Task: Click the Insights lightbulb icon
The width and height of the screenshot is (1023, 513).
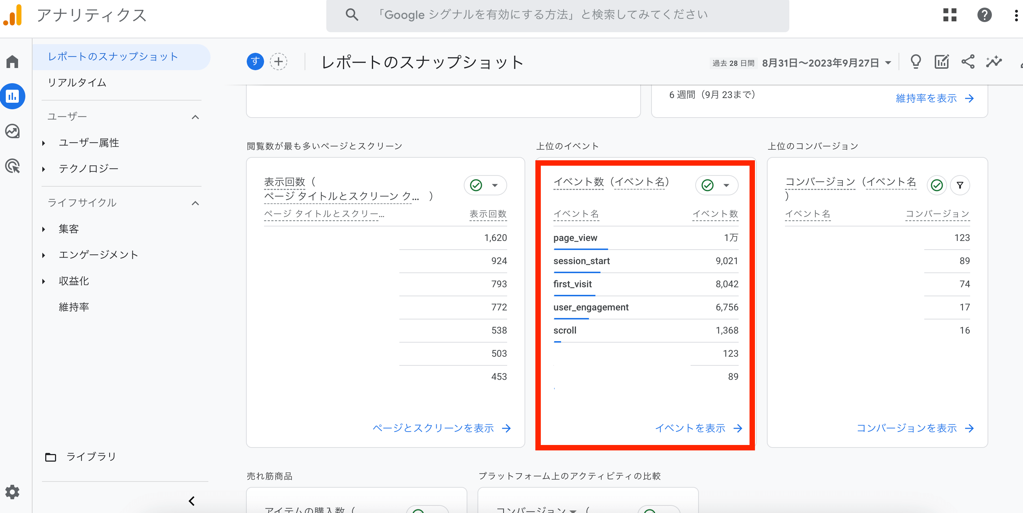Action: click(x=916, y=62)
